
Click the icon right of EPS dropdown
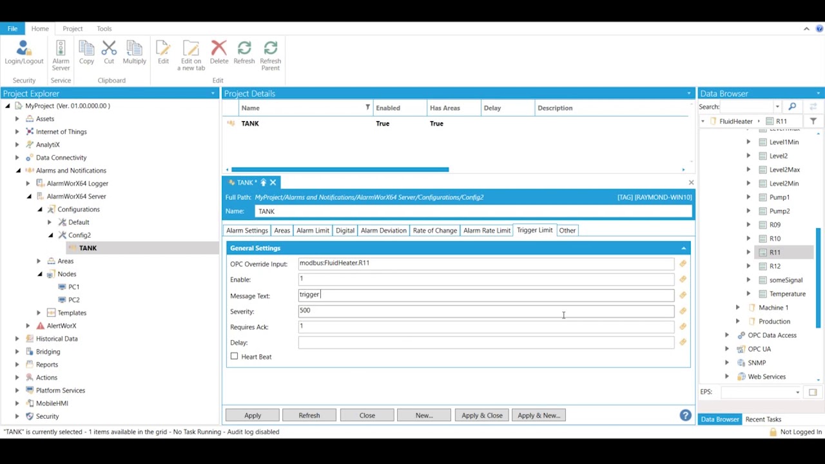click(813, 392)
